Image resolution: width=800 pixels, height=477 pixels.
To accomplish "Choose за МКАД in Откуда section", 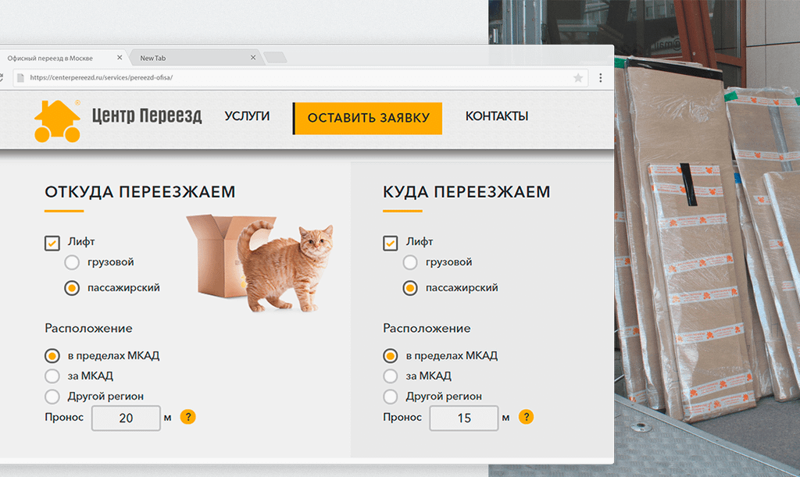I will pos(52,376).
